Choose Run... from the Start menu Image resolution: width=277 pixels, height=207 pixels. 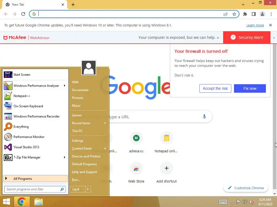[x=76, y=180]
